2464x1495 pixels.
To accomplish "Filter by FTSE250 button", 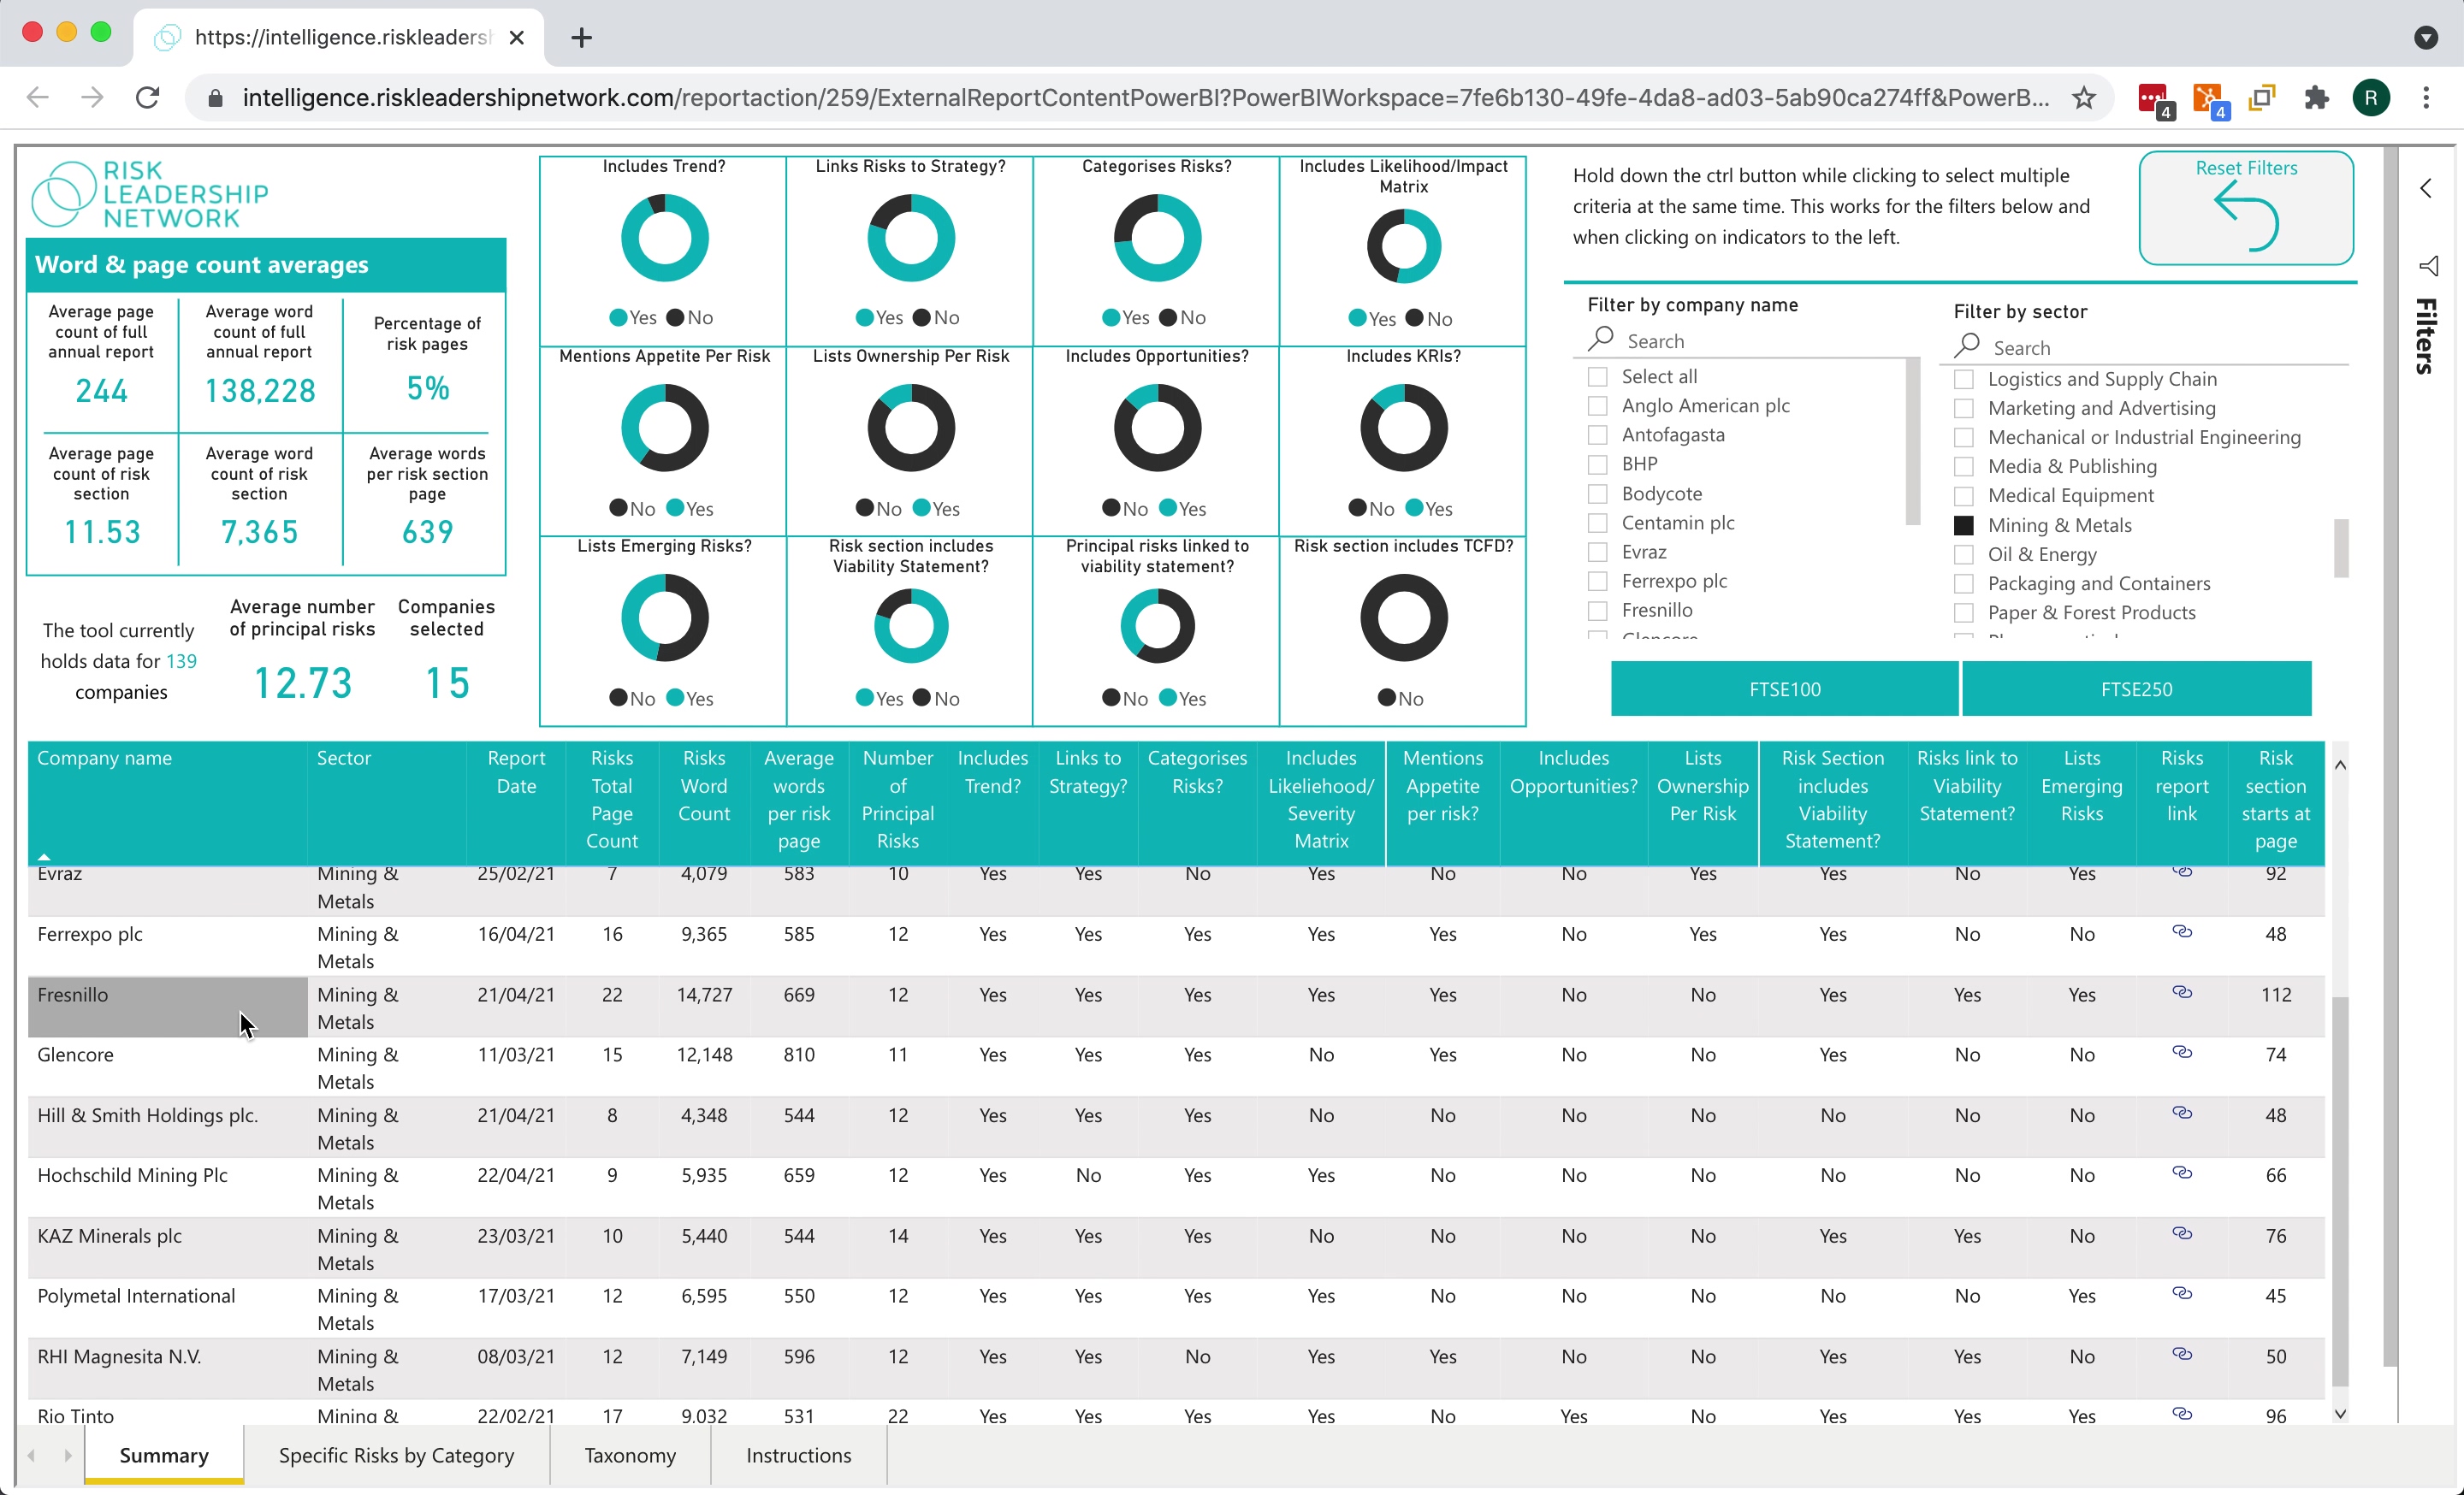I will (2136, 689).
